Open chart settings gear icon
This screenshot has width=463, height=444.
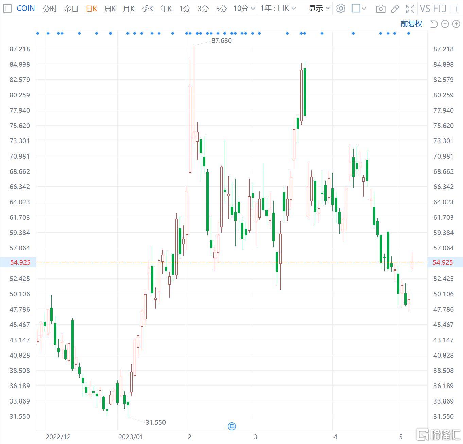[341, 9]
